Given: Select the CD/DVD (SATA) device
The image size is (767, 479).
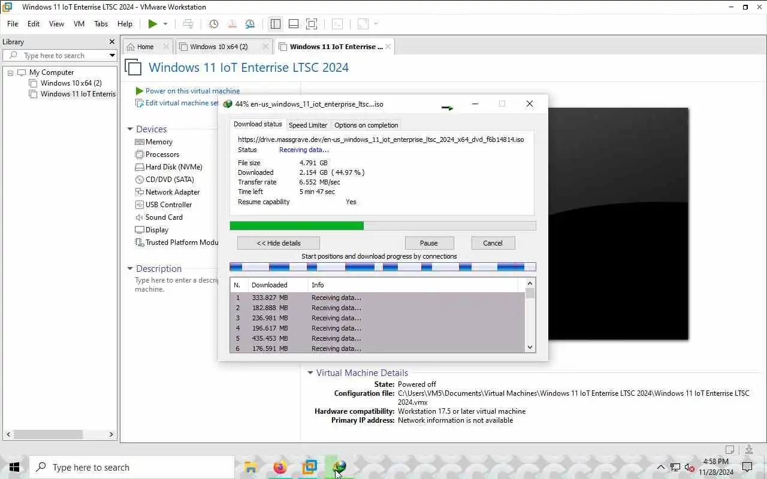Looking at the screenshot, I should pyautogui.click(x=170, y=180).
